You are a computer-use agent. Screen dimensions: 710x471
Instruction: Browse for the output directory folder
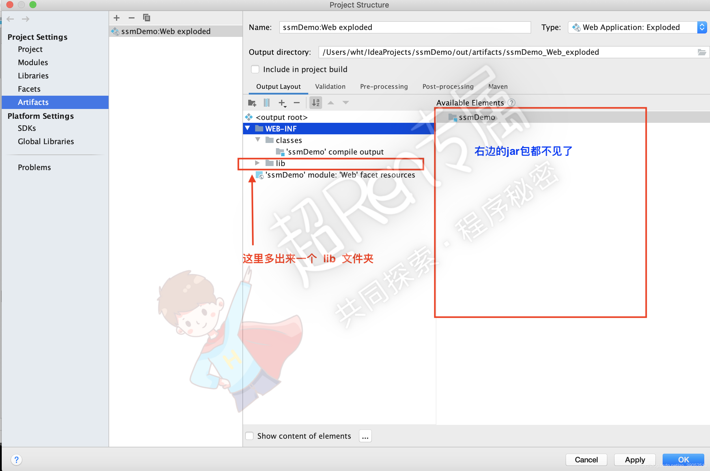tap(702, 52)
